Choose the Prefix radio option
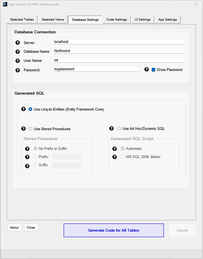This screenshot has height=259, width=203. click(35, 157)
